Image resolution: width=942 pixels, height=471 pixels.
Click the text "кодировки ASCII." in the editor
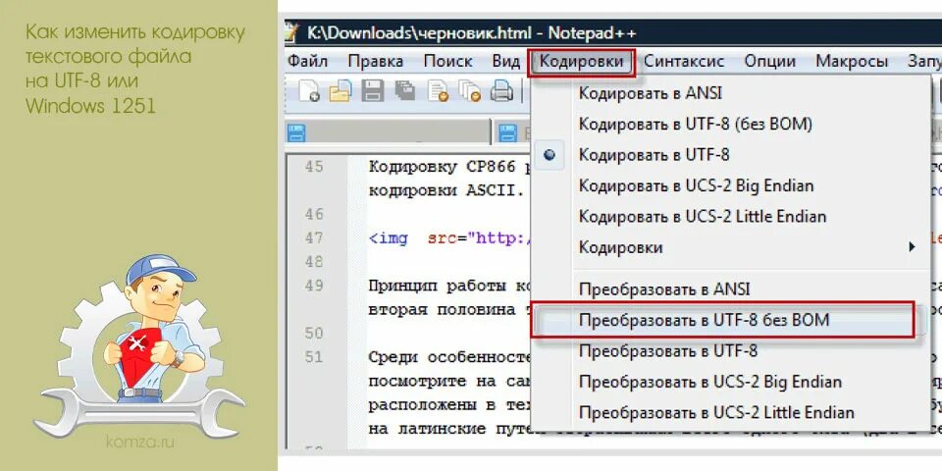pyautogui.click(x=445, y=190)
